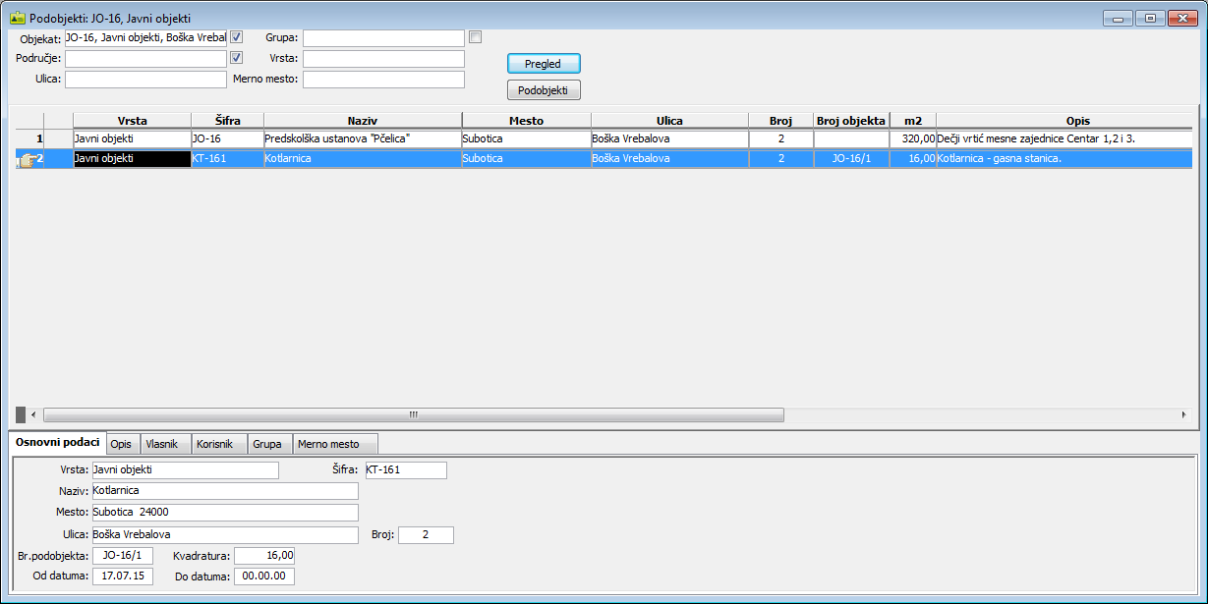The width and height of the screenshot is (1208, 604).
Task: Click the hand pointer row indicator
Action: click(x=27, y=159)
